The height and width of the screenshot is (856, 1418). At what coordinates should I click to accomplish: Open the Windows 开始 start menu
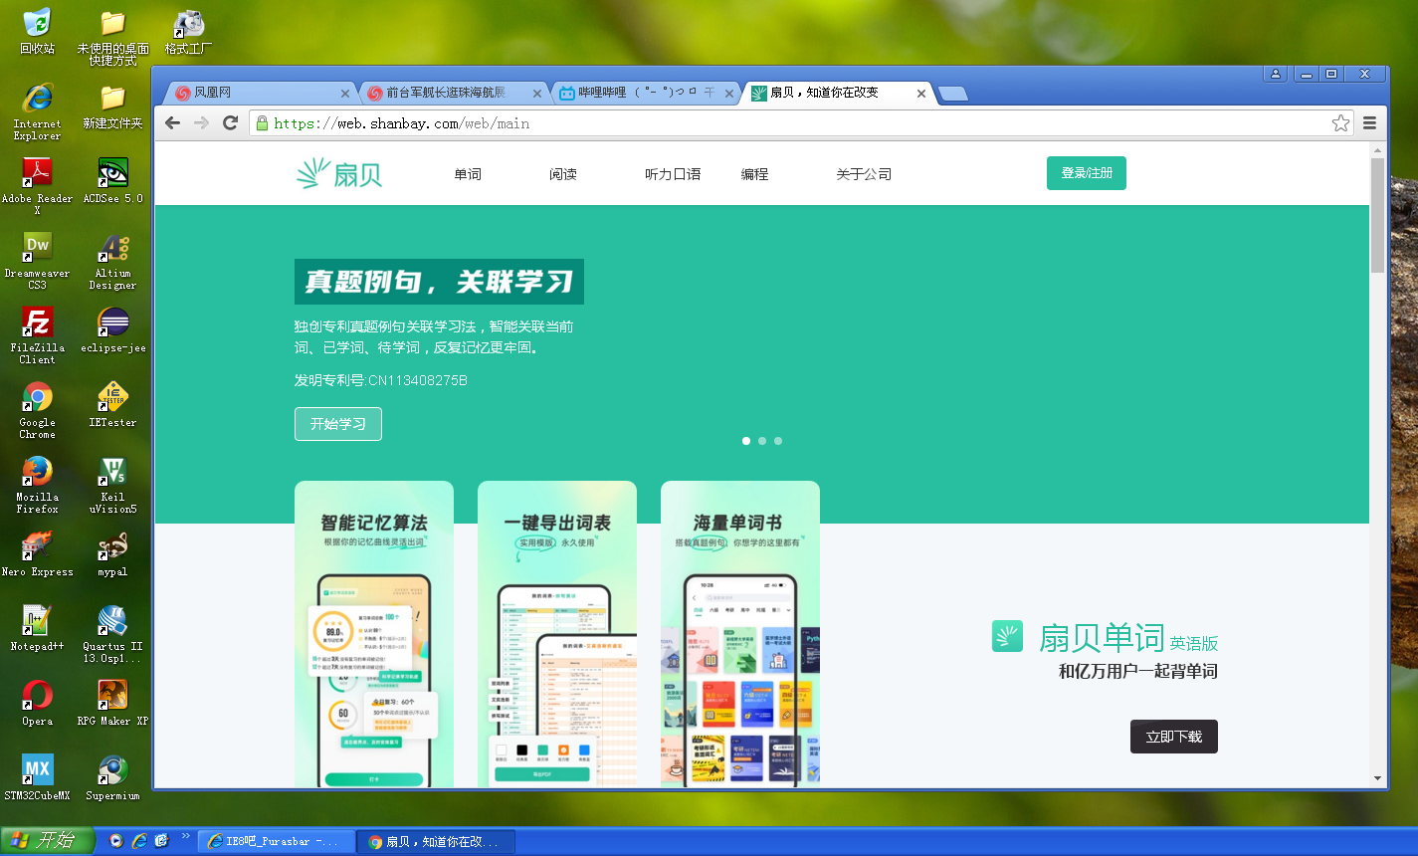point(48,841)
